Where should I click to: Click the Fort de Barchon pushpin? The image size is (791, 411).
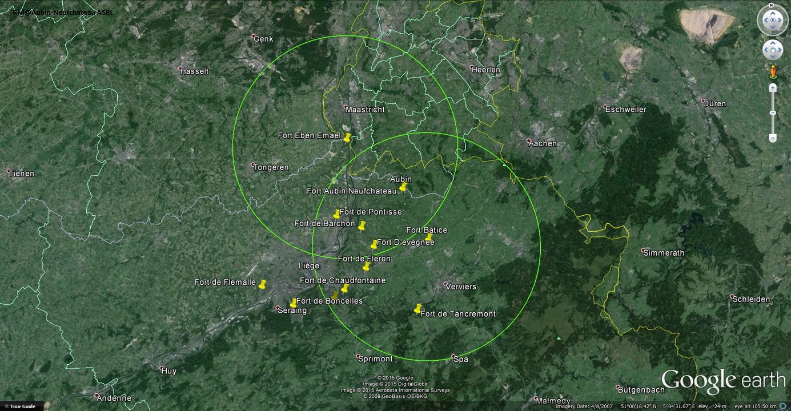click(x=362, y=225)
